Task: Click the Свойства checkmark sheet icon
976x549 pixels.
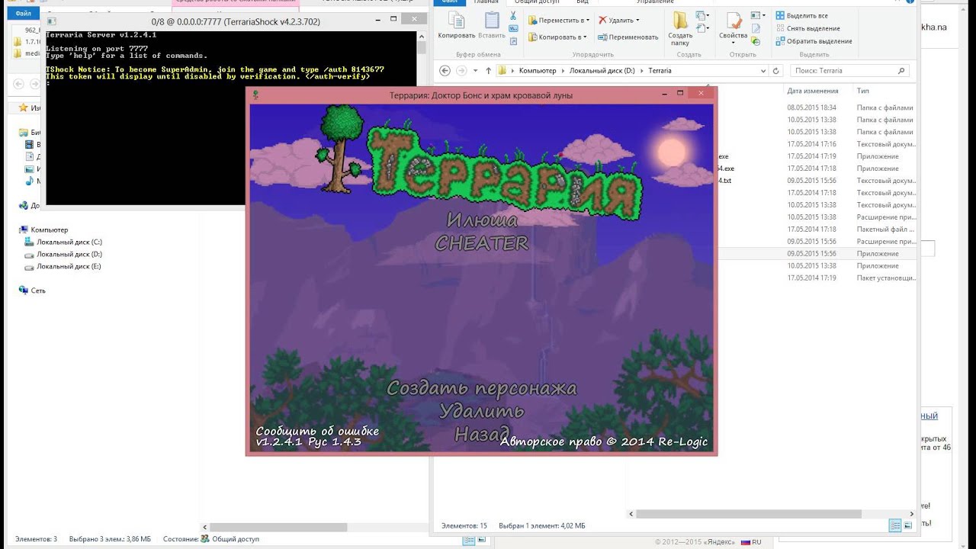Action: tap(733, 21)
